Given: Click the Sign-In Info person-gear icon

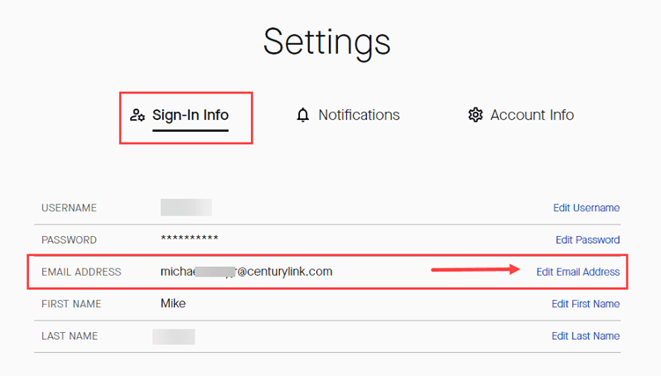Looking at the screenshot, I should [136, 115].
